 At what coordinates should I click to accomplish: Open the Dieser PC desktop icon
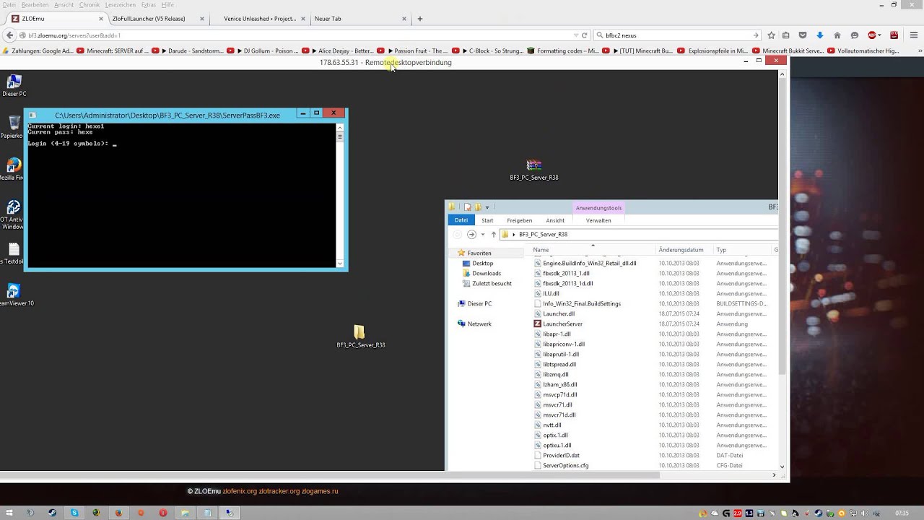point(14,85)
